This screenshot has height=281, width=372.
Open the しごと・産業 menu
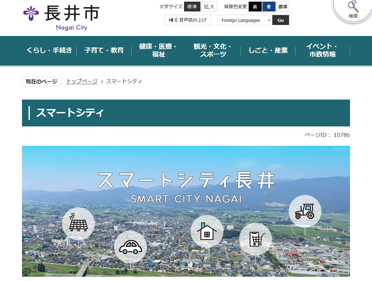point(268,50)
